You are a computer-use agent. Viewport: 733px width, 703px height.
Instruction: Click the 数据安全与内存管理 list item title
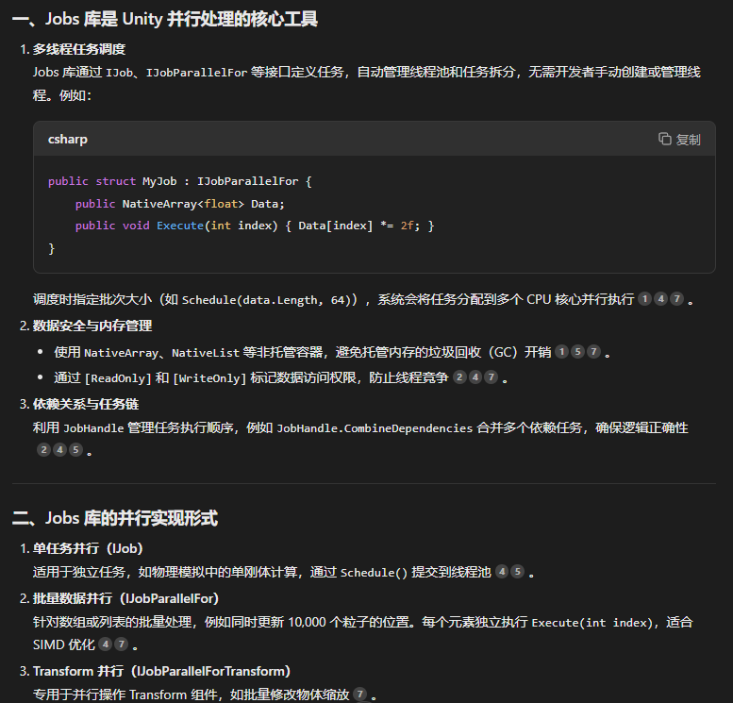click(x=92, y=326)
